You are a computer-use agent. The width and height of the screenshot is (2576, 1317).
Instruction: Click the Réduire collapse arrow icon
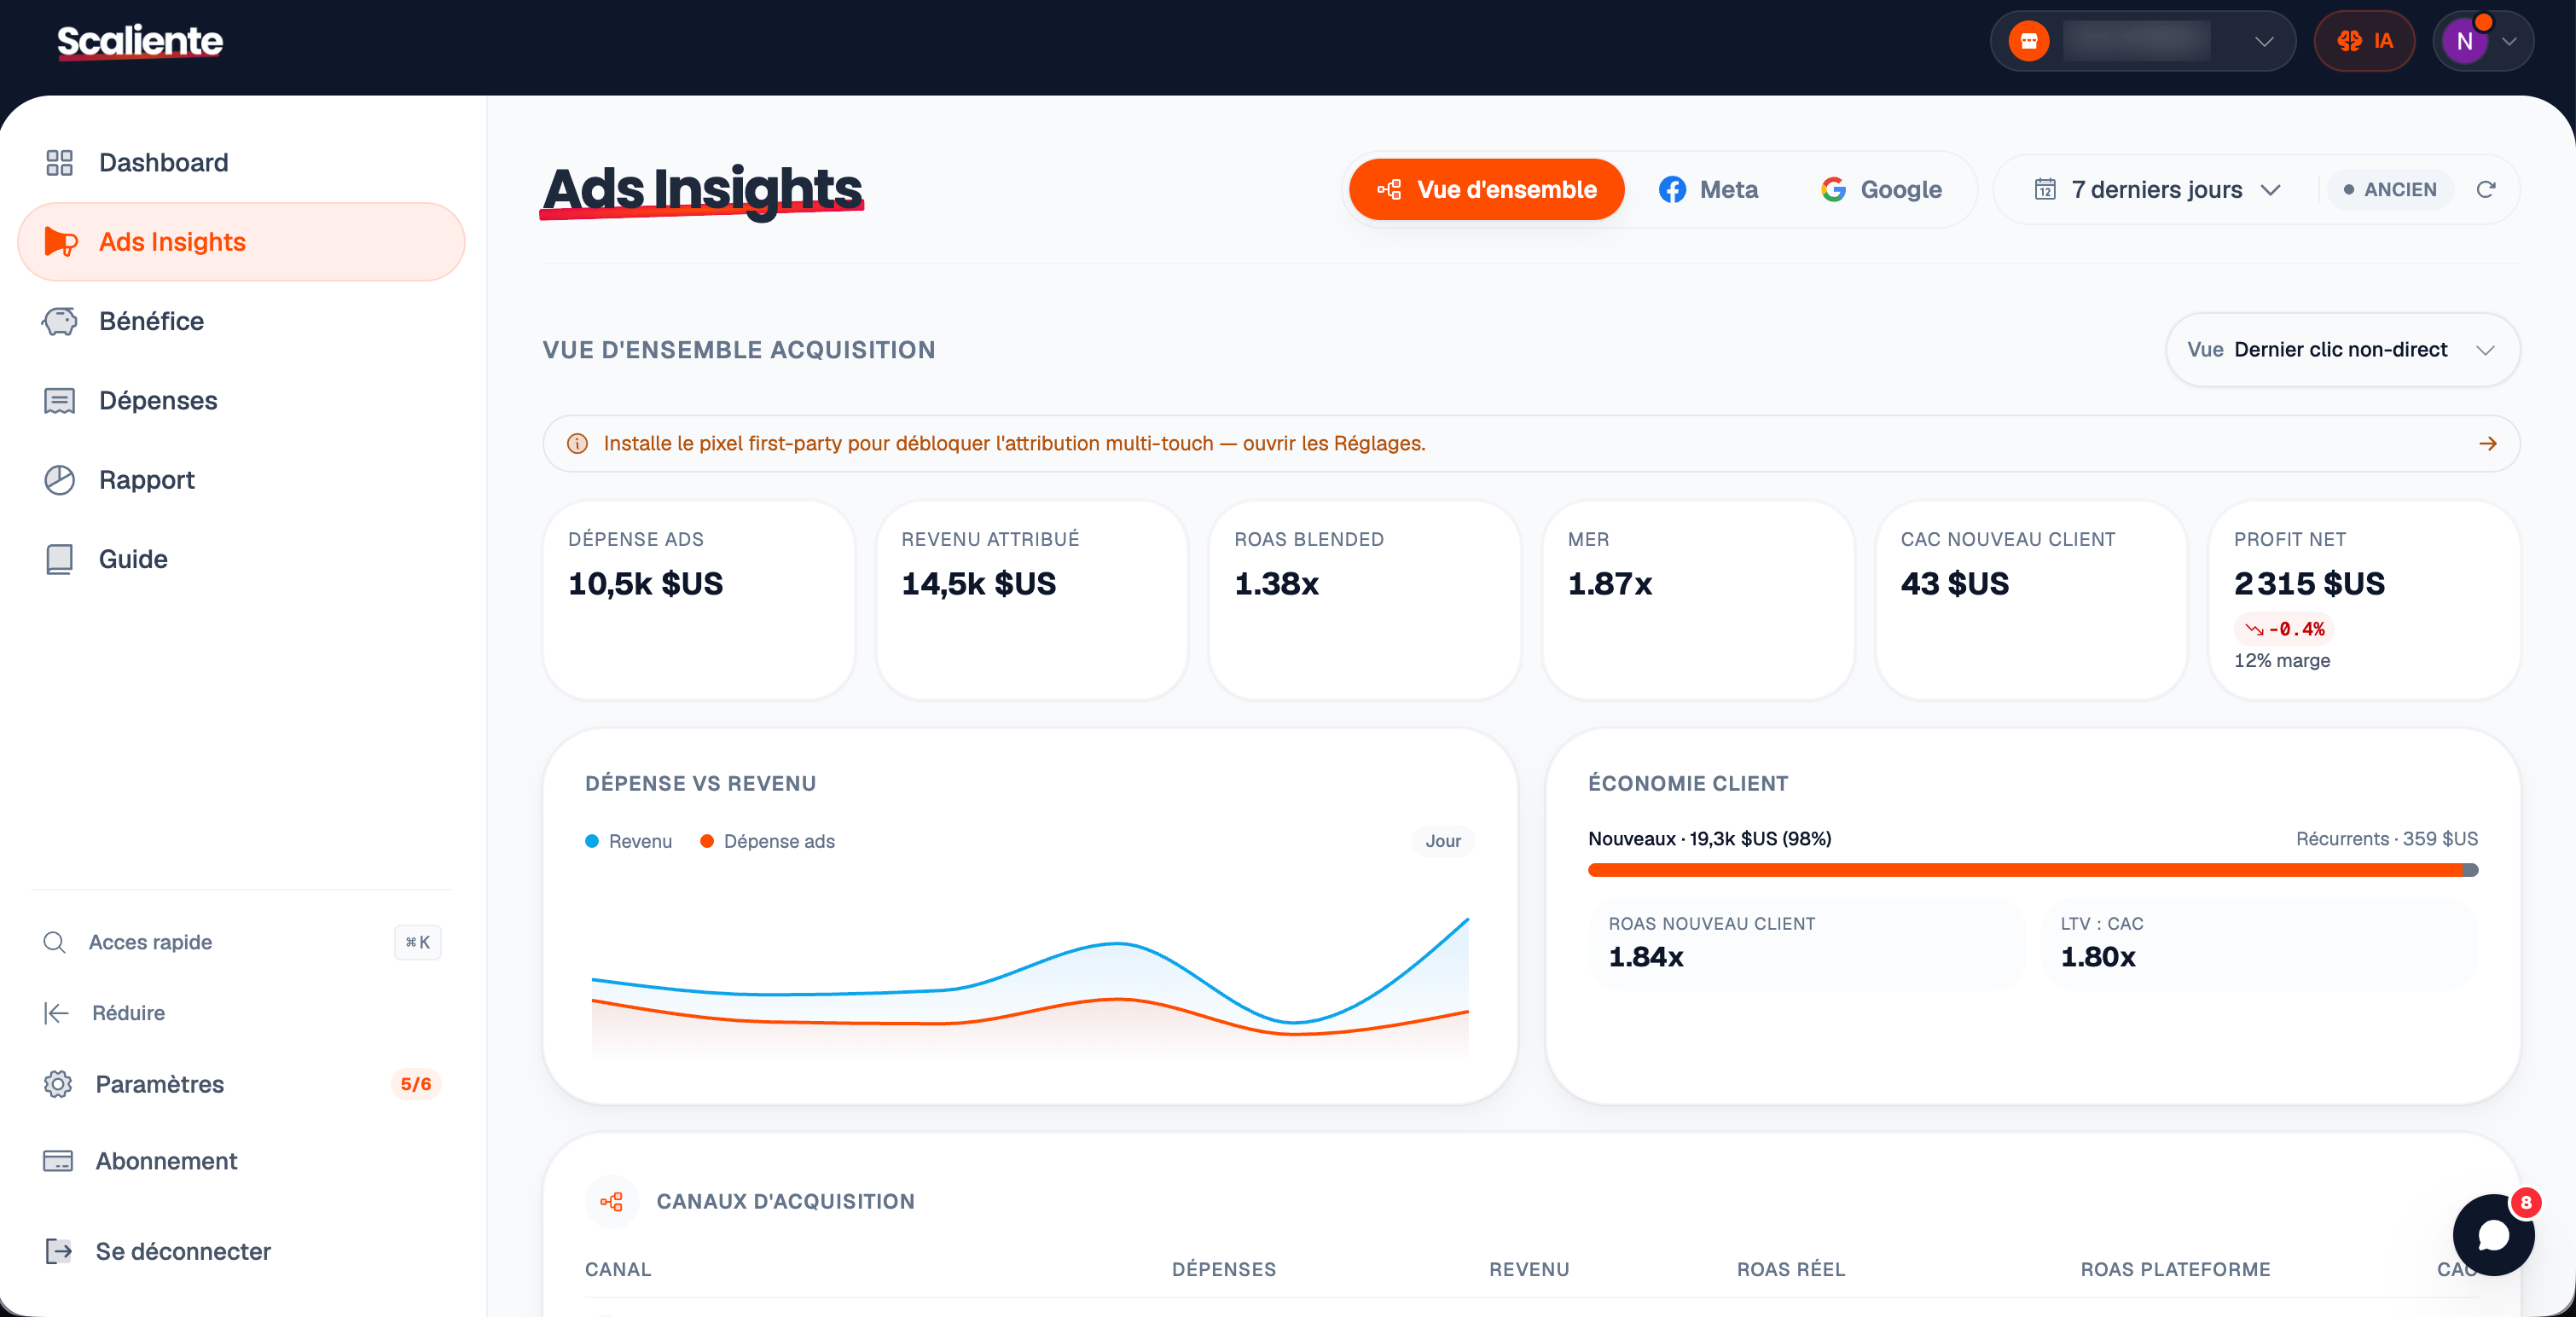tap(56, 1013)
